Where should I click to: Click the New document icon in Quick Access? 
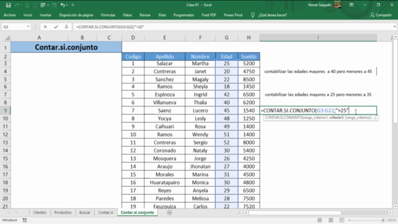[35, 5]
